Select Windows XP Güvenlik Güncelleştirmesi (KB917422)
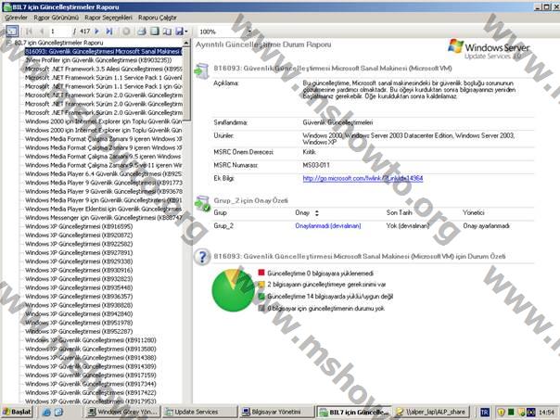 coord(90,392)
